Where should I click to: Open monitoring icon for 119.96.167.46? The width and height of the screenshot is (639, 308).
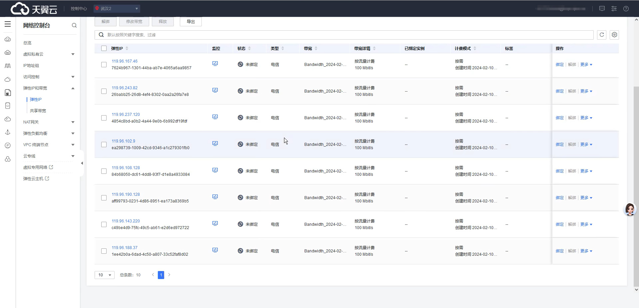tap(215, 64)
